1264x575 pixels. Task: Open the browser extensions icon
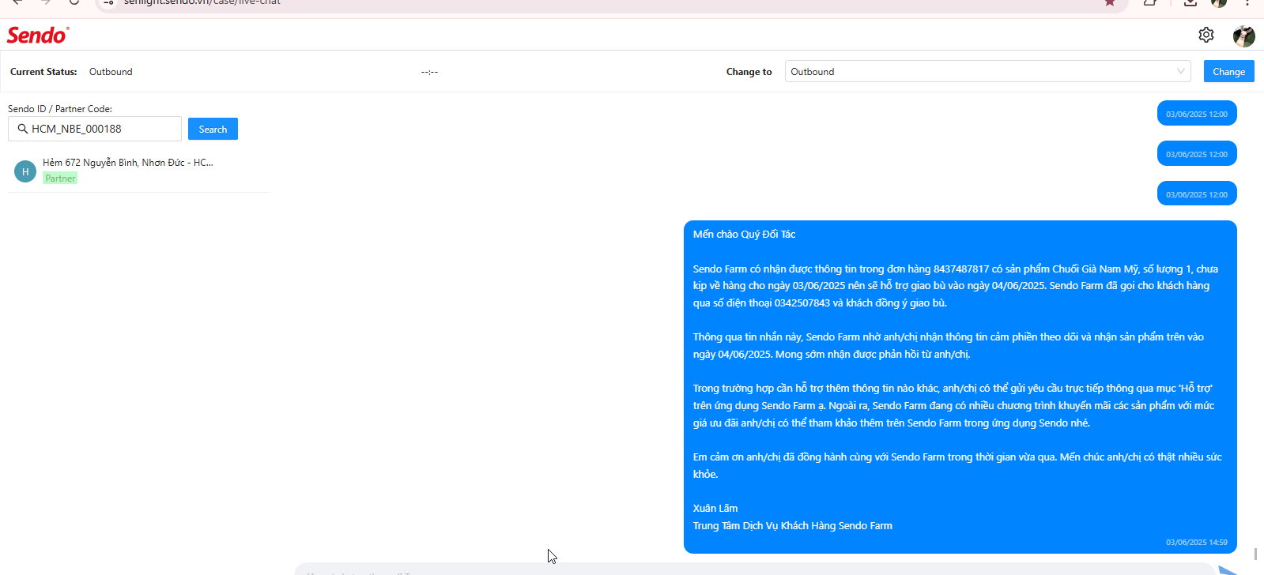point(1150,3)
